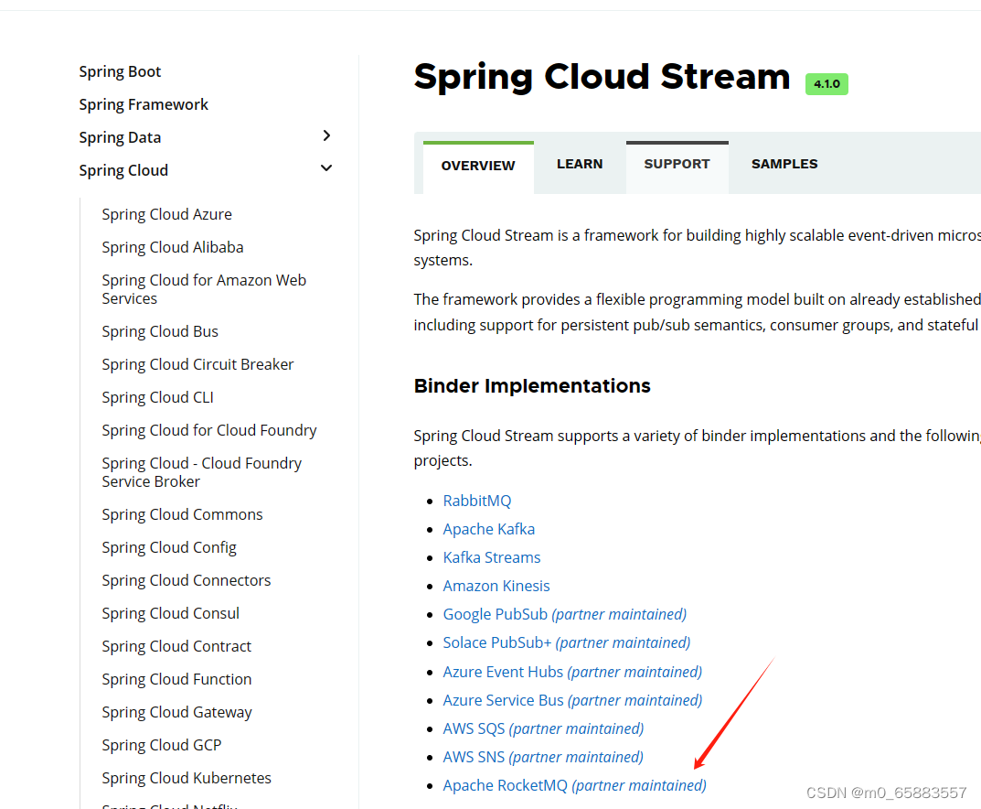Image resolution: width=981 pixels, height=809 pixels.
Task: Follow the Amazon Kinesis binder link
Action: [x=496, y=586]
